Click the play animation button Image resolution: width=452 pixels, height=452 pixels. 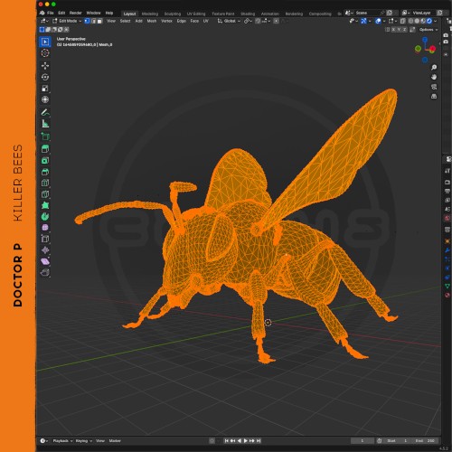pyautogui.click(x=246, y=440)
